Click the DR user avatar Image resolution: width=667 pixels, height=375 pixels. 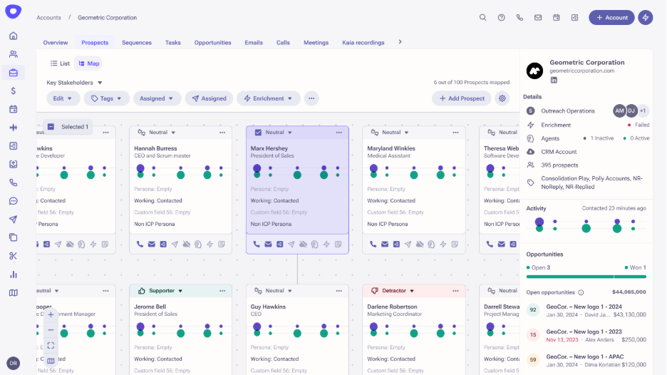[14, 363]
